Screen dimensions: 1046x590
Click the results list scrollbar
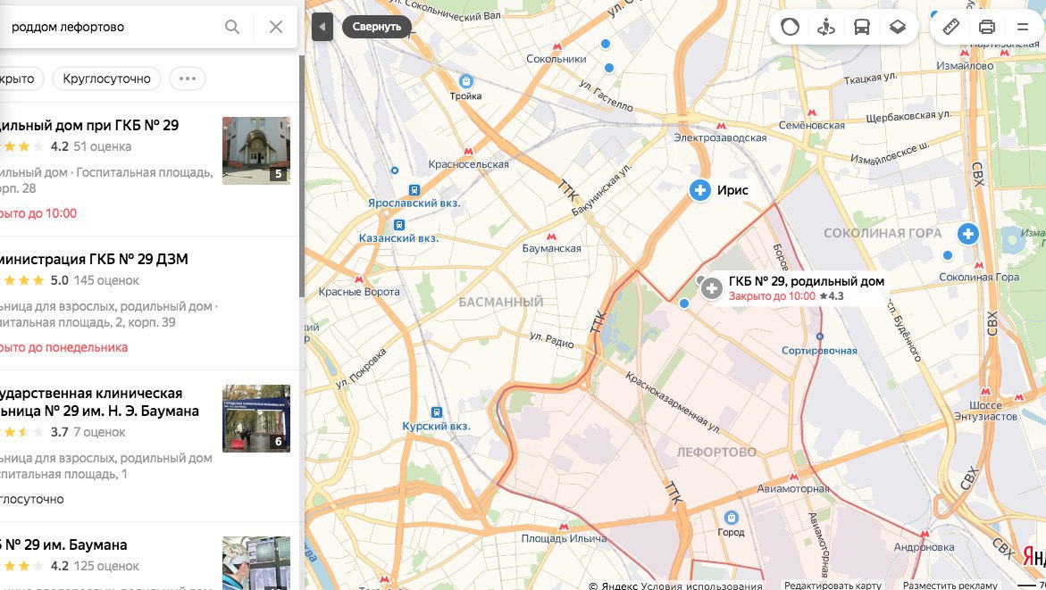[x=302, y=177]
